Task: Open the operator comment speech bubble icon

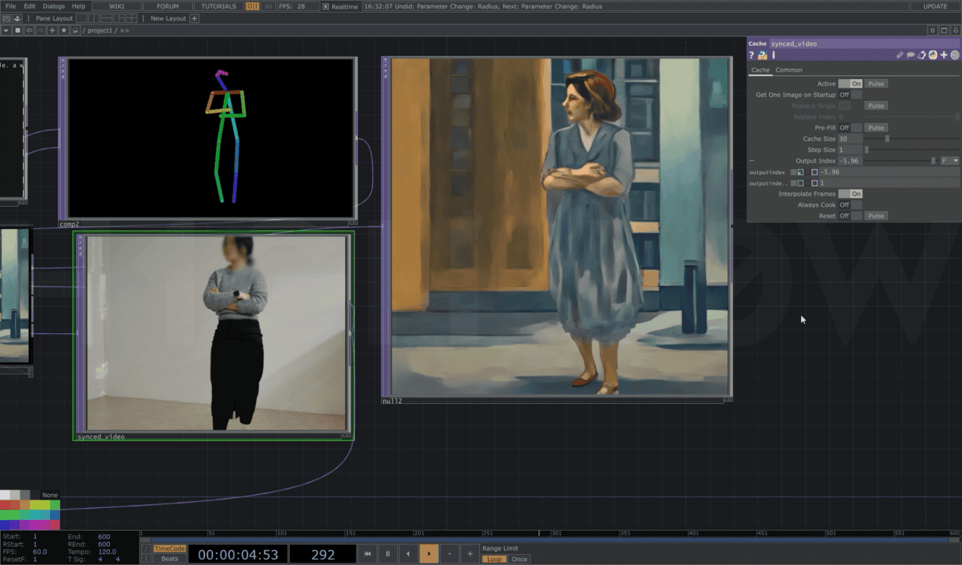Action: [911, 55]
